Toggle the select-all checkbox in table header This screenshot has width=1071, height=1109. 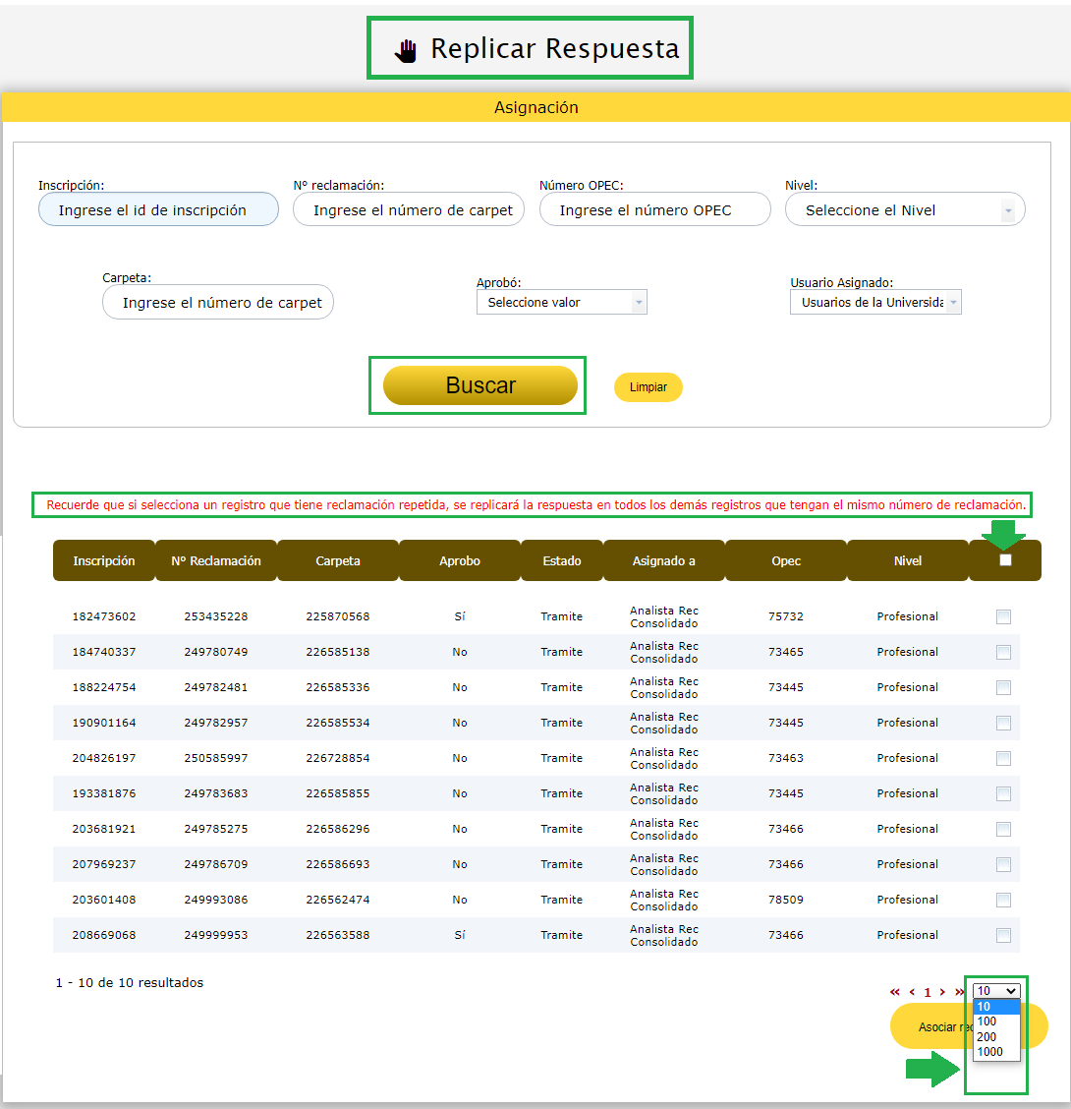[1004, 560]
